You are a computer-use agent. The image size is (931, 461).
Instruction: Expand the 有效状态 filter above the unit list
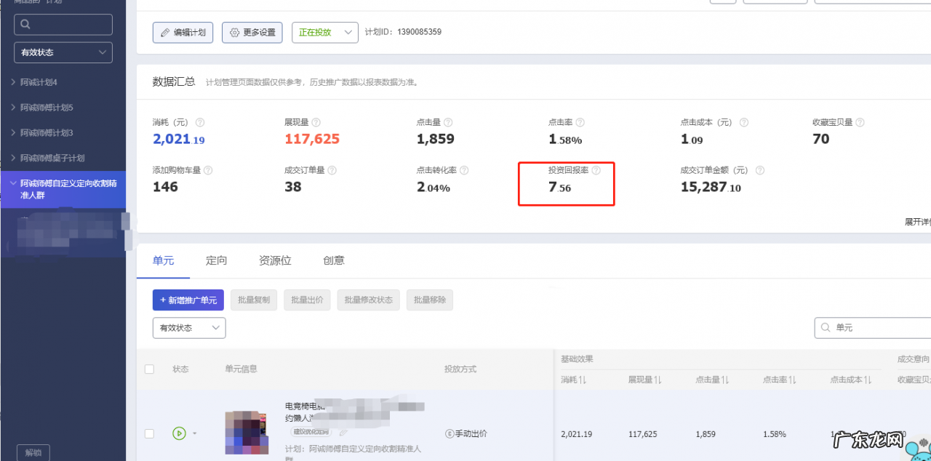tap(188, 328)
